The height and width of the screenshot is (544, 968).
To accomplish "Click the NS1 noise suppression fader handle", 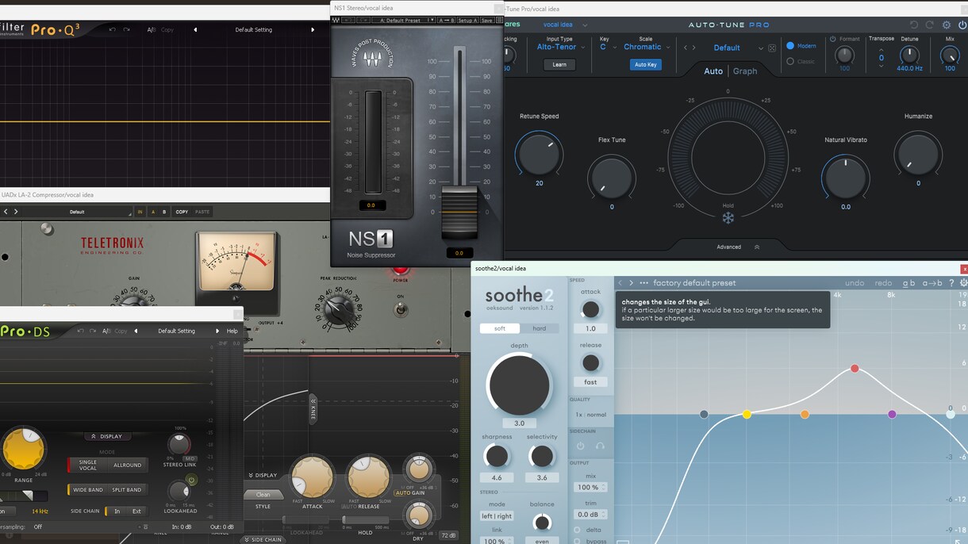I will [x=459, y=212].
